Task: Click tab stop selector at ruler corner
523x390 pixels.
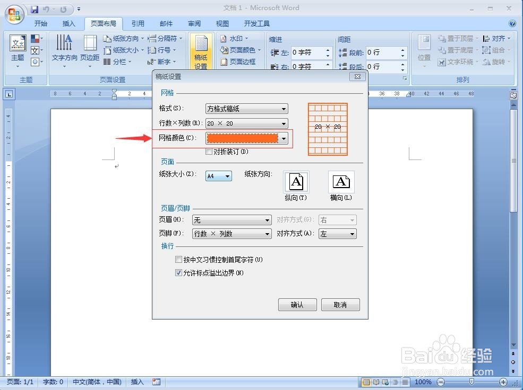Action: 9,94
